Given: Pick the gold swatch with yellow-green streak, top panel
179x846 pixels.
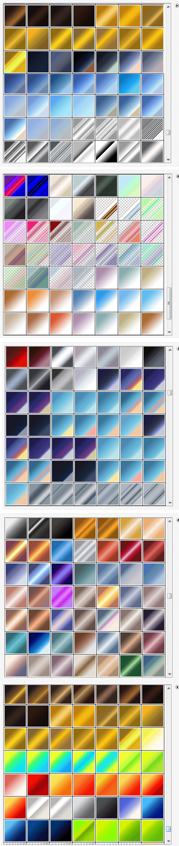Looking at the screenshot, I should (15, 62).
